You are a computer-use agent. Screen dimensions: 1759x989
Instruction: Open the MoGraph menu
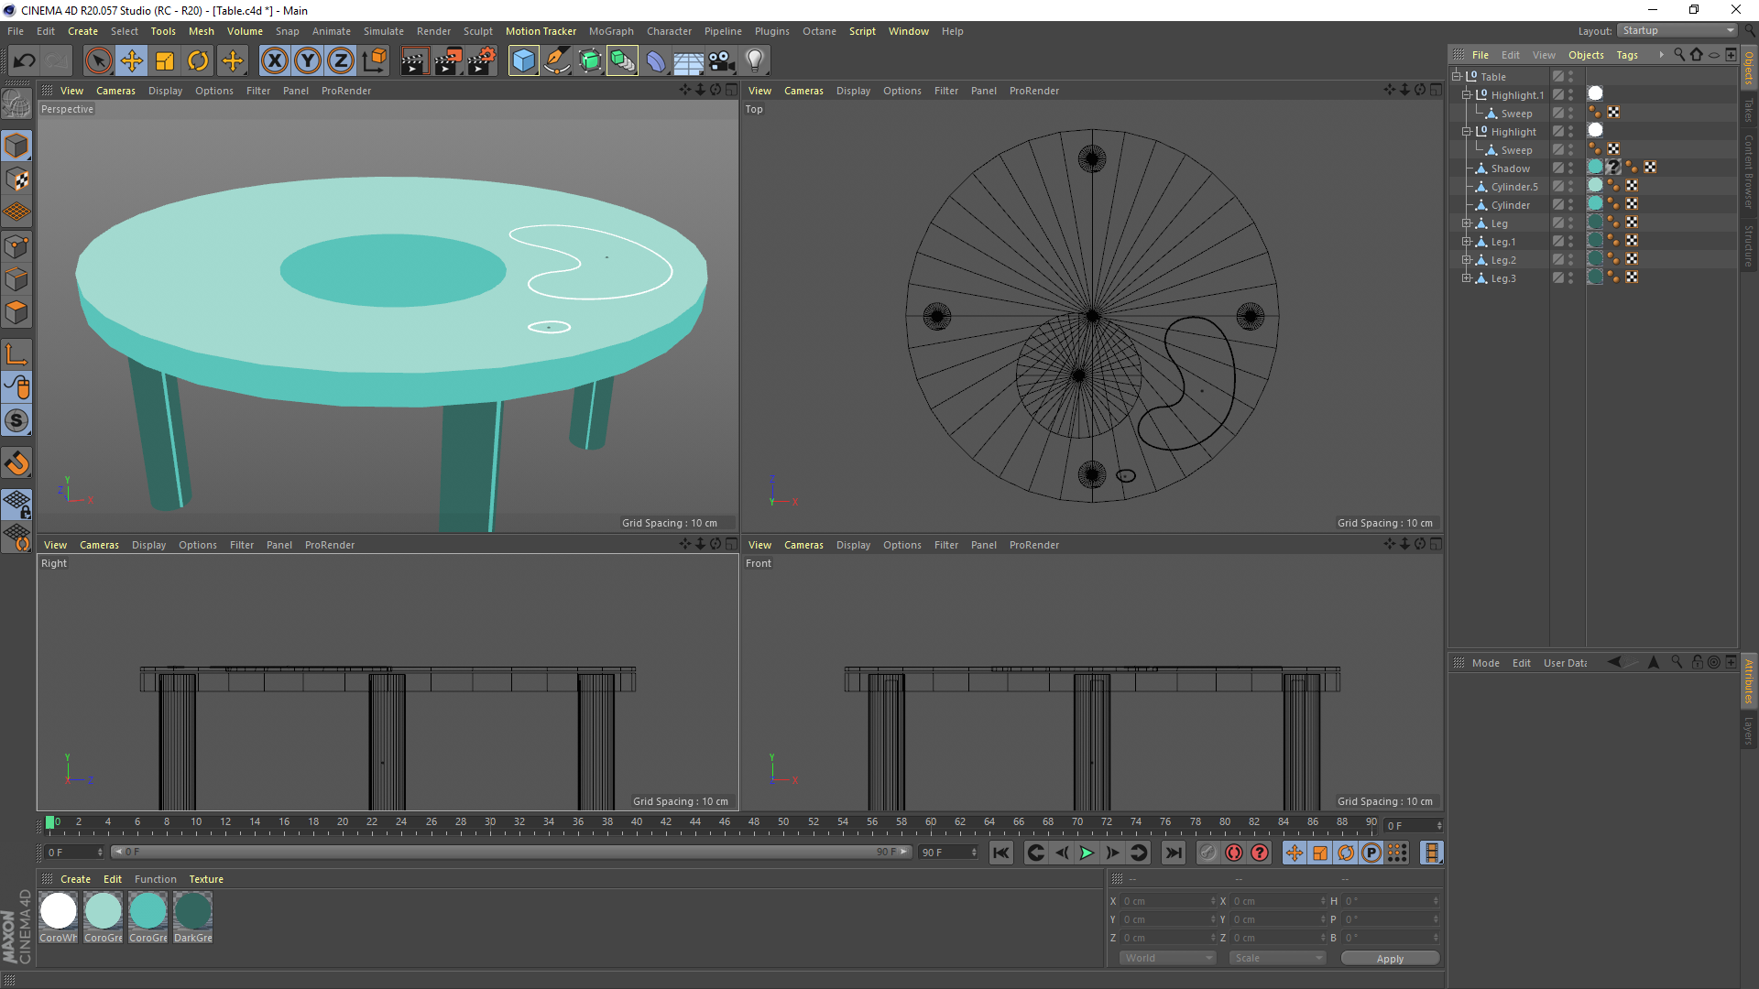(611, 31)
